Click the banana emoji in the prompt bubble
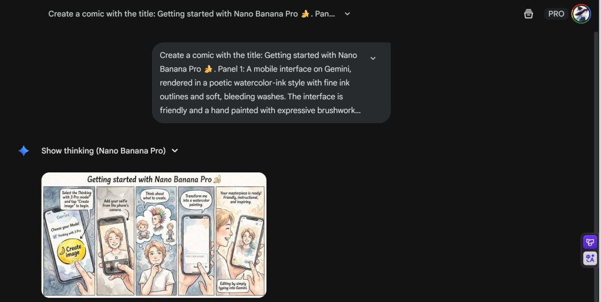The height and width of the screenshot is (302, 601). tap(208, 69)
